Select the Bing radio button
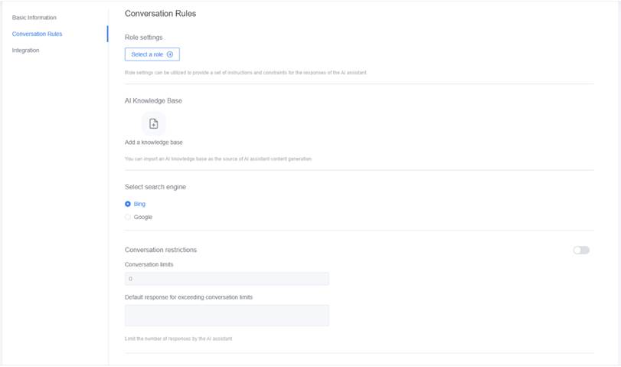Screen dimensions: 621x367 point(128,204)
